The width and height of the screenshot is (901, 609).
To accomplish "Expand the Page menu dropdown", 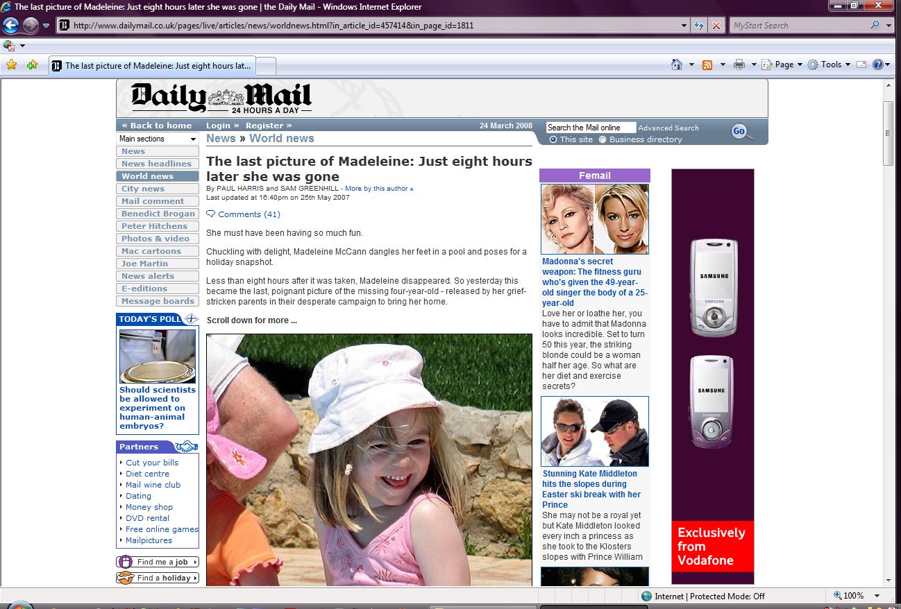I will (x=783, y=65).
